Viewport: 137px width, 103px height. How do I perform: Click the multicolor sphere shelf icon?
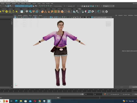[86, 12]
